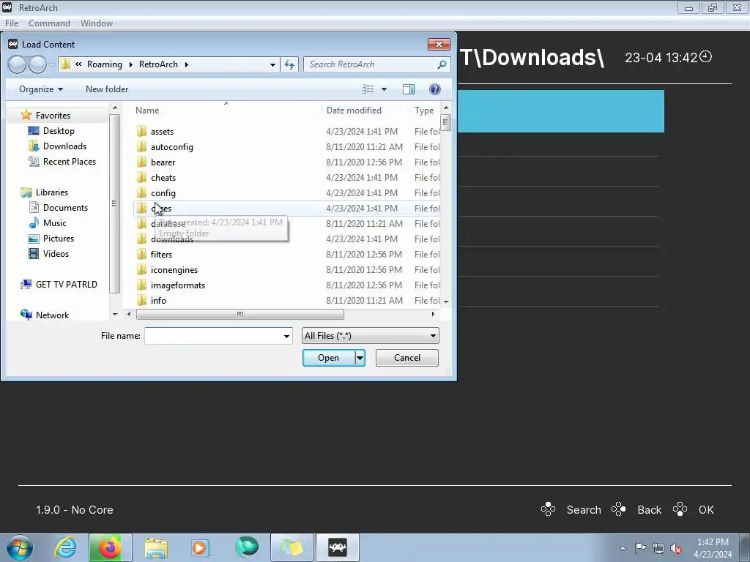This screenshot has height=562, width=750.
Task: Open Windows Explorer from taskbar
Action: pos(157,547)
